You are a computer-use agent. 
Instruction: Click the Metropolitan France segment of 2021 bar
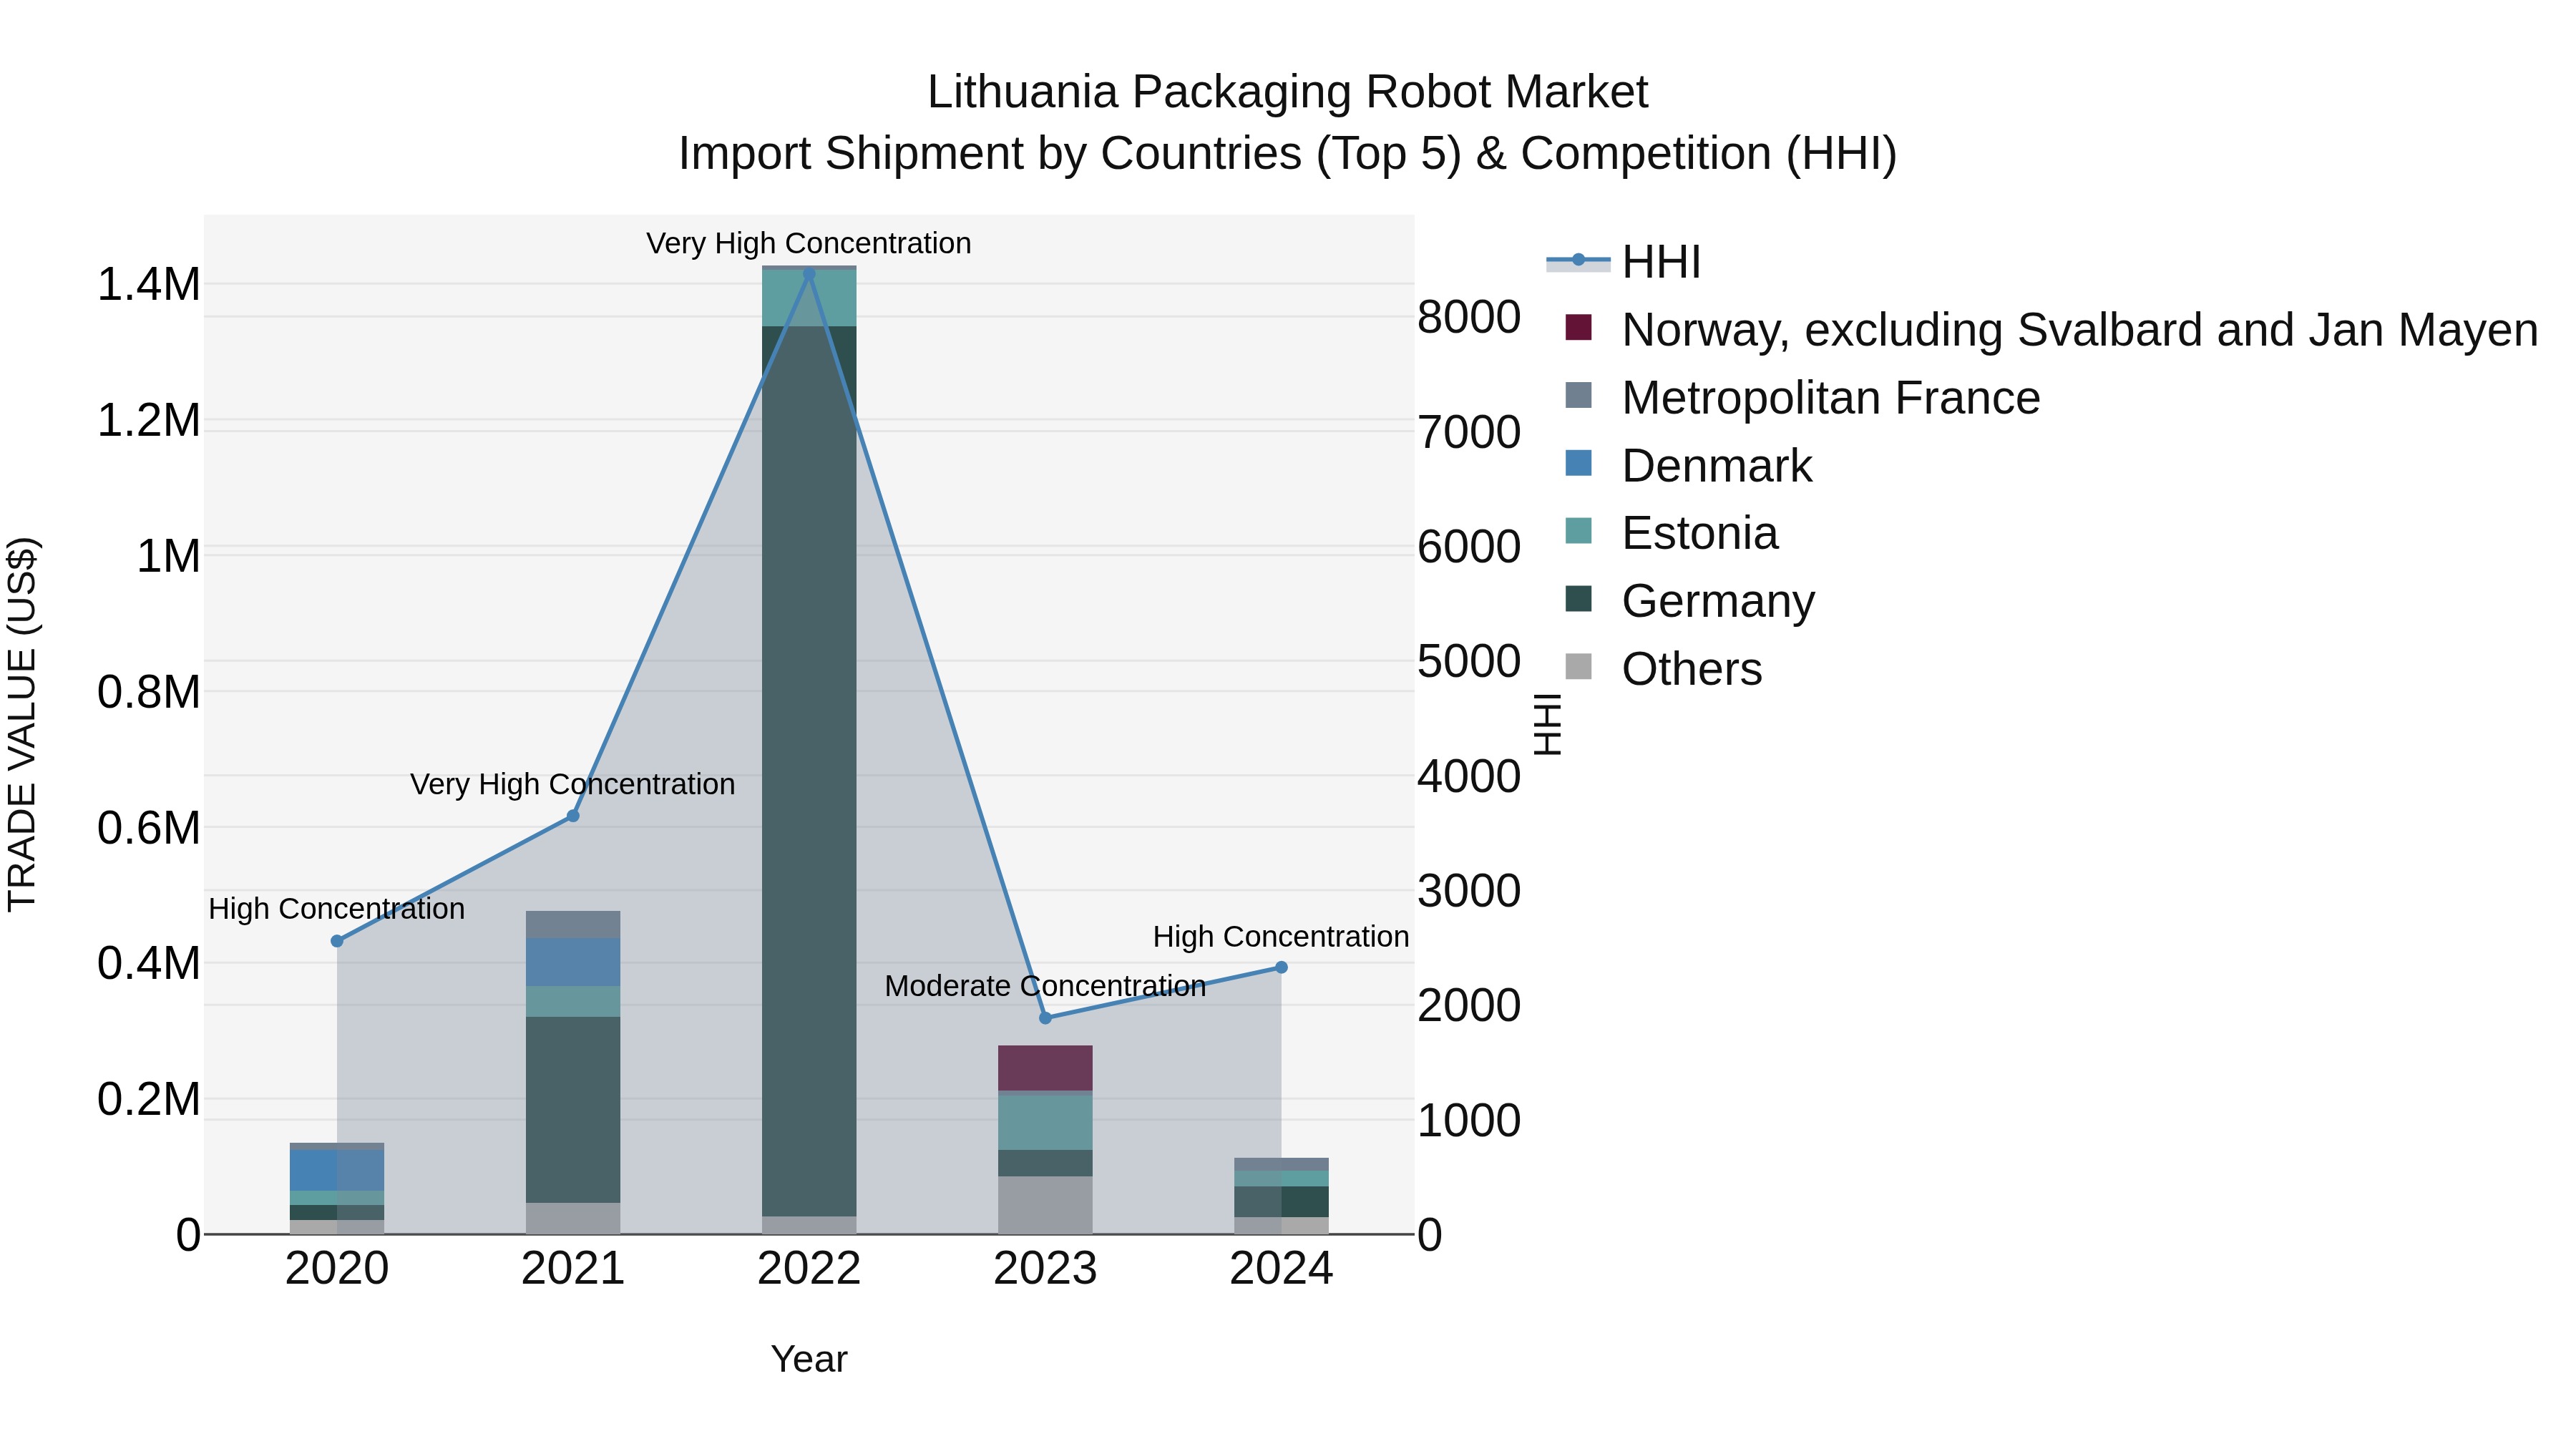pos(573,925)
